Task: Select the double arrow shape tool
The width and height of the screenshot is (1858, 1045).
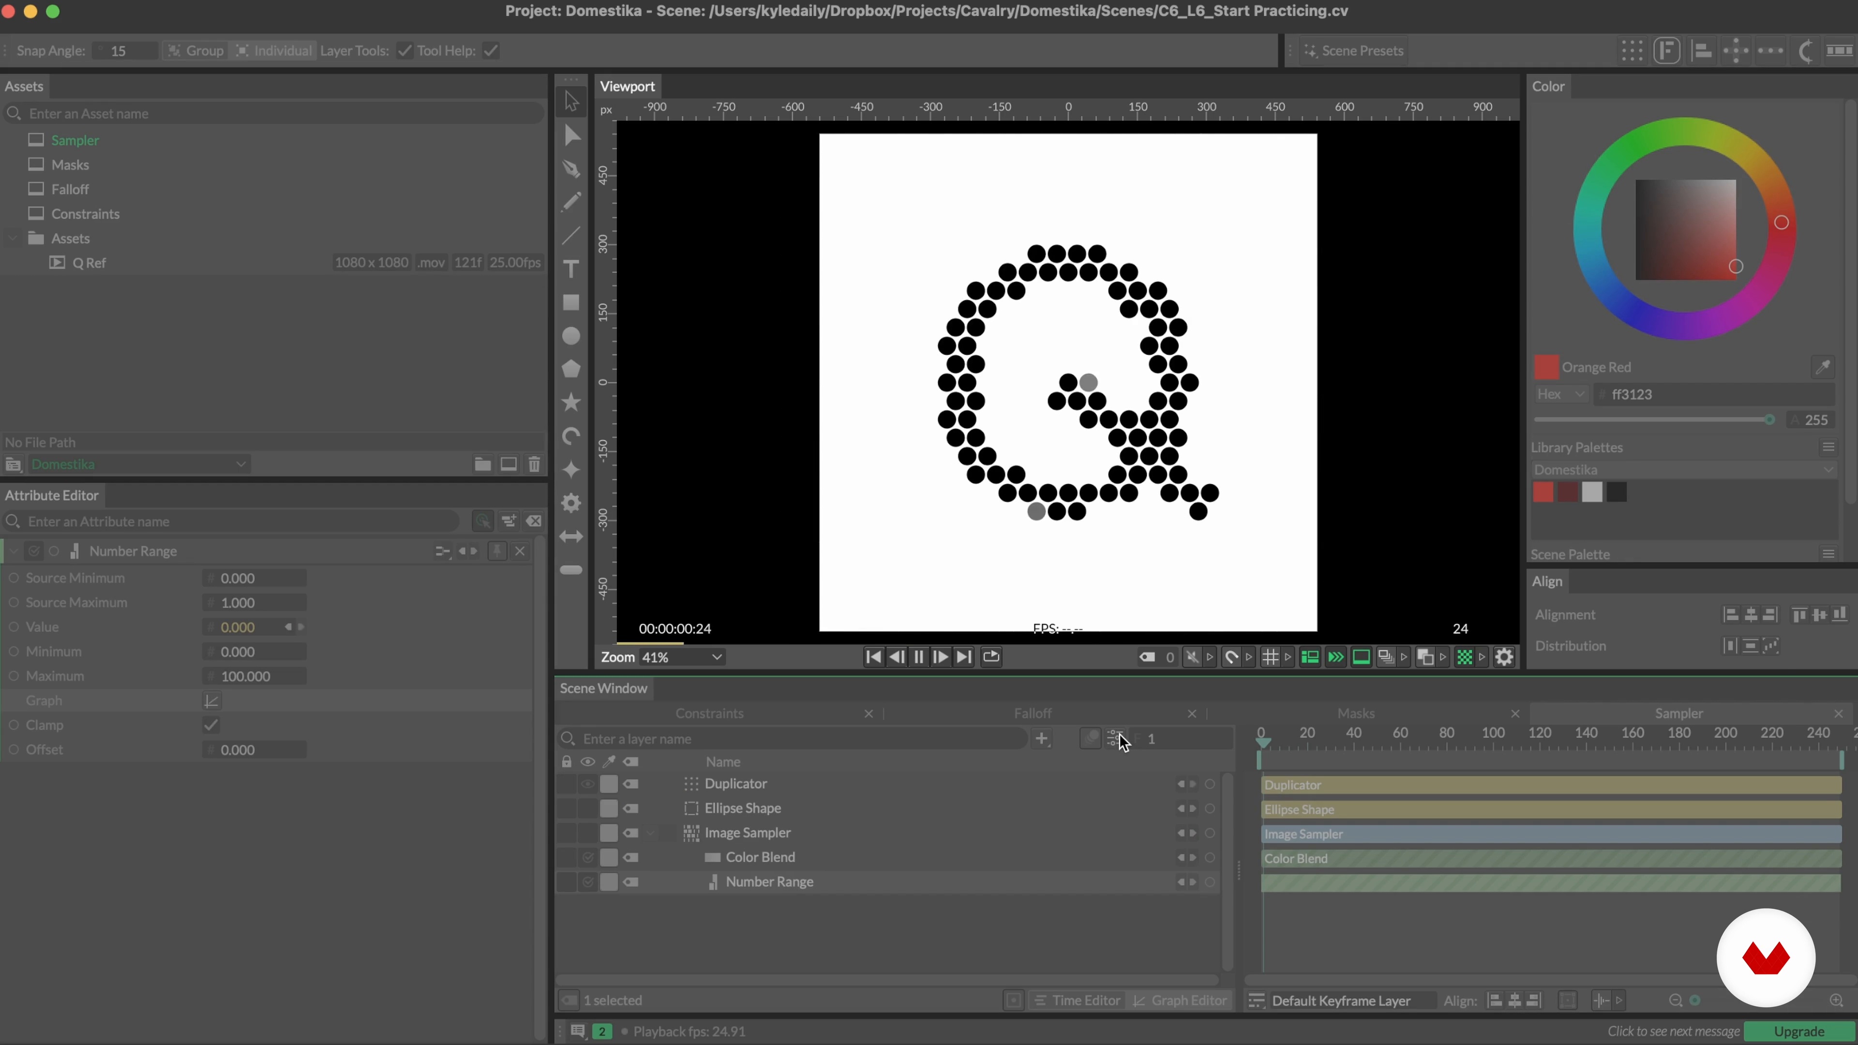Action: [x=571, y=537]
